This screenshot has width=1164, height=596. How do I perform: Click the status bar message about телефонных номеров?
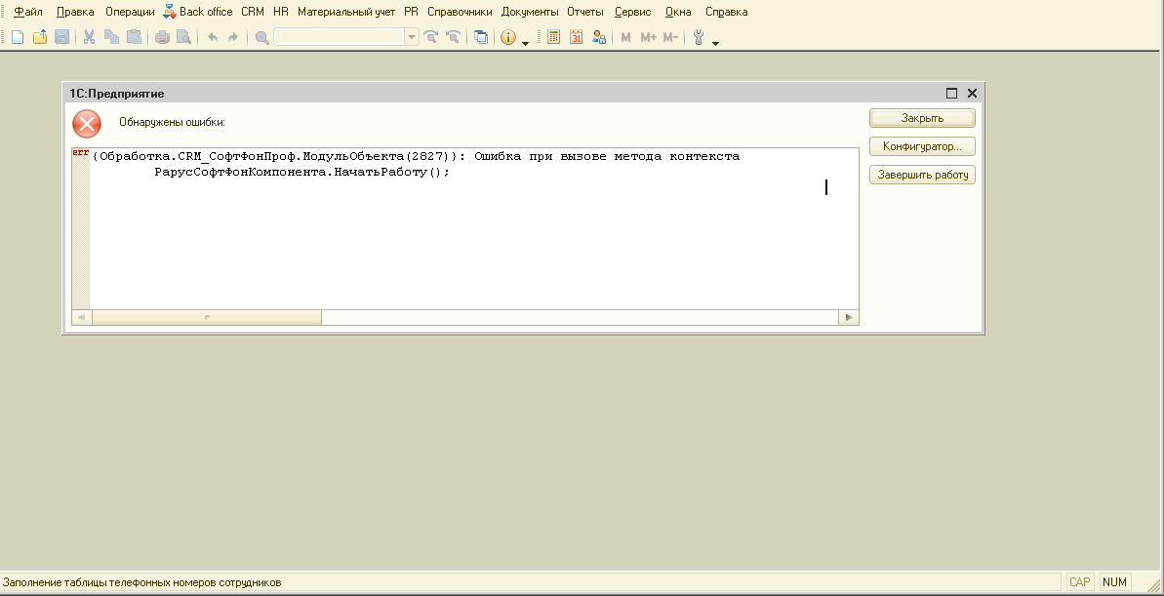[x=142, y=582]
